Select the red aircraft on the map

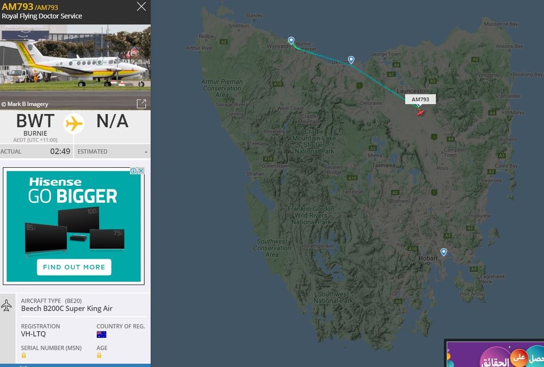pyautogui.click(x=420, y=112)
